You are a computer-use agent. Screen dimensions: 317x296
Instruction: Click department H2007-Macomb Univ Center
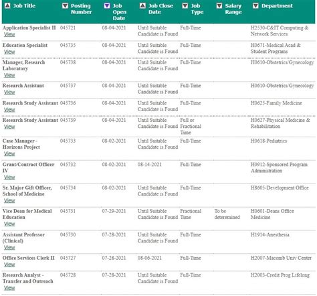click(281, 258)
